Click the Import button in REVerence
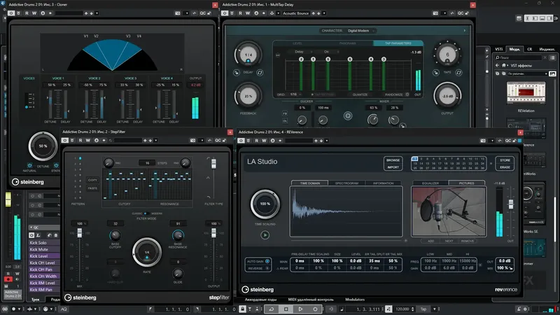 (x=393, y=167)
